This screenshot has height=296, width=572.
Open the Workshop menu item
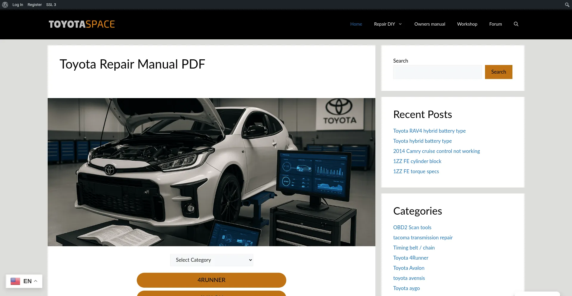[467, 24]
